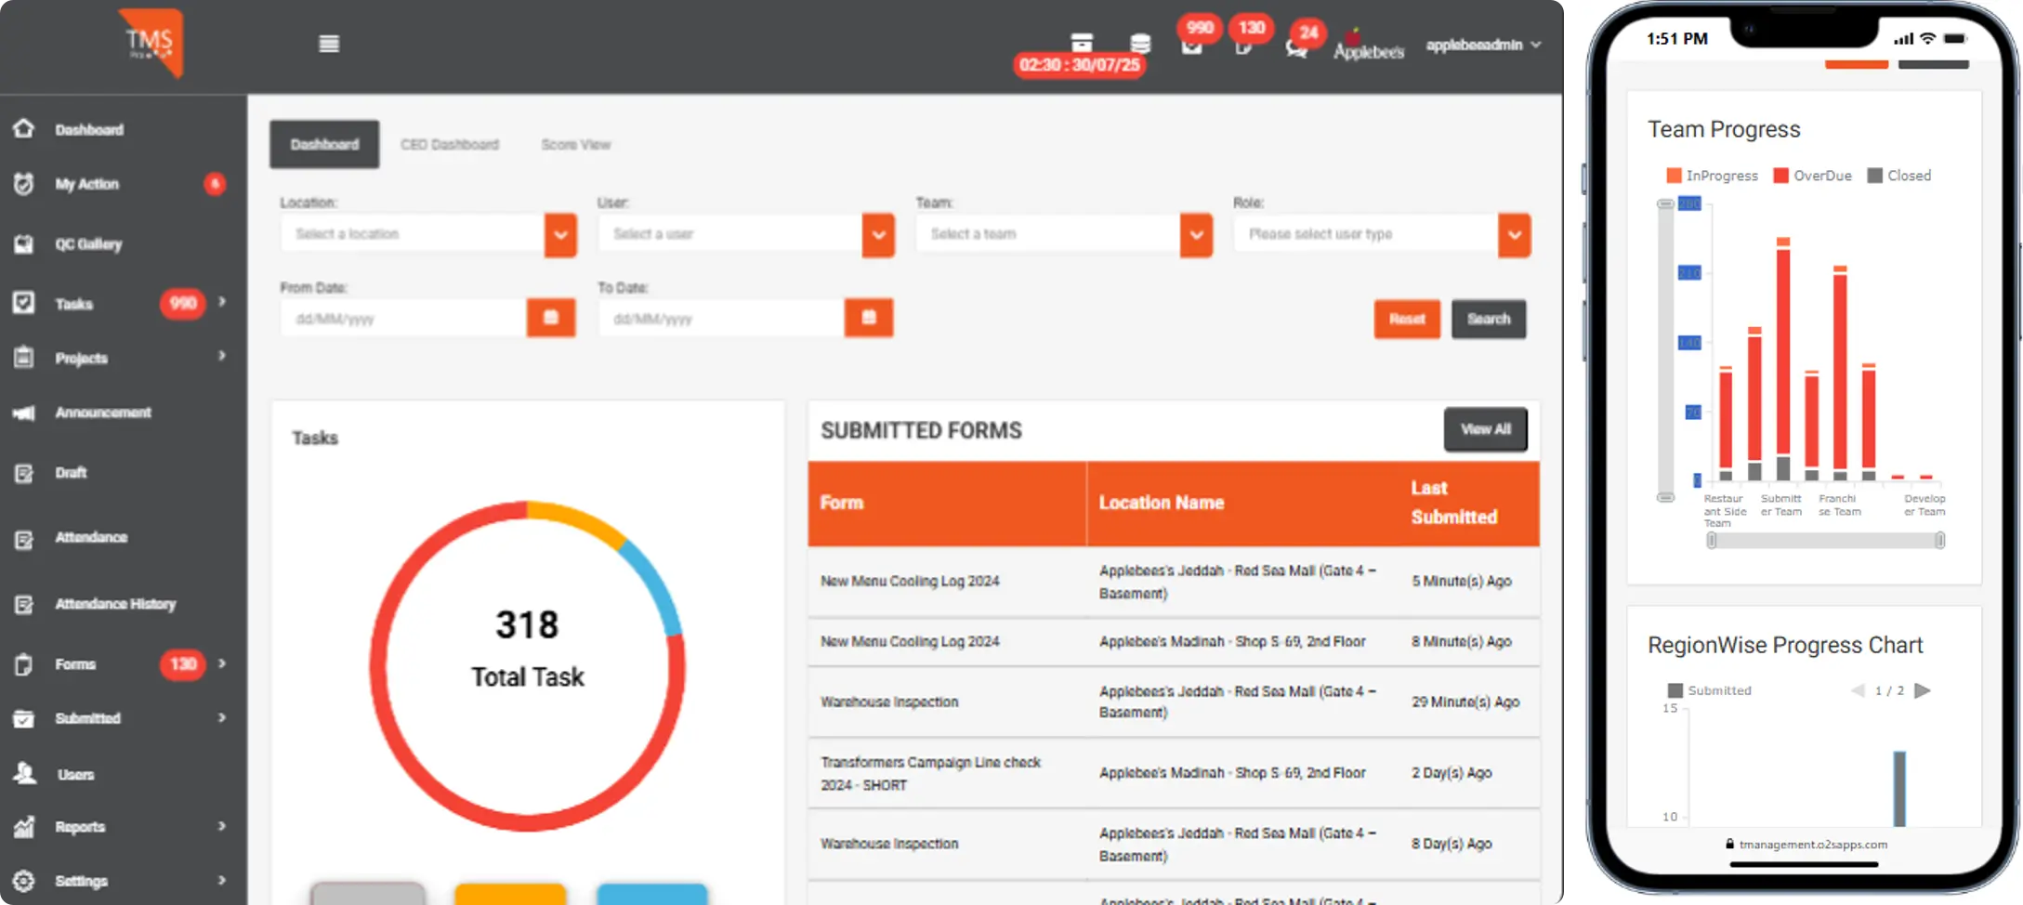Switch to the CEO Dashboard tab

coord(450,144)
